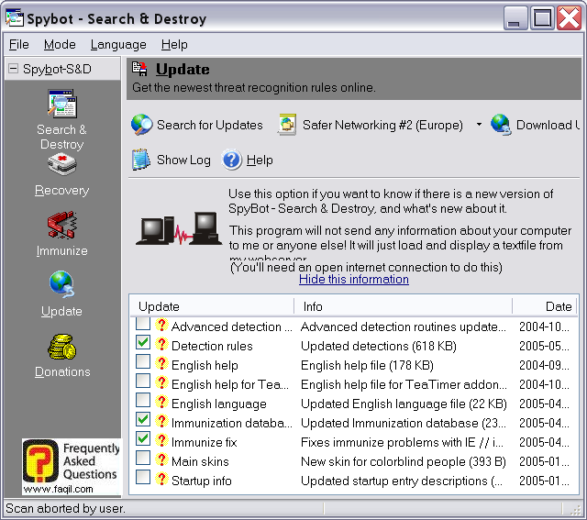Click the Search for Updates globe icon
This screenshot has width=587, height=520.
point(141,125)
